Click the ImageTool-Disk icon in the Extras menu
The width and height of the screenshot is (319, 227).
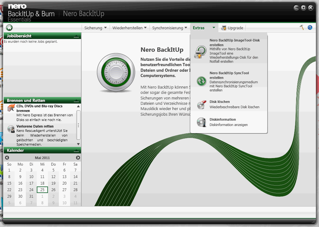tap(200, 52)
